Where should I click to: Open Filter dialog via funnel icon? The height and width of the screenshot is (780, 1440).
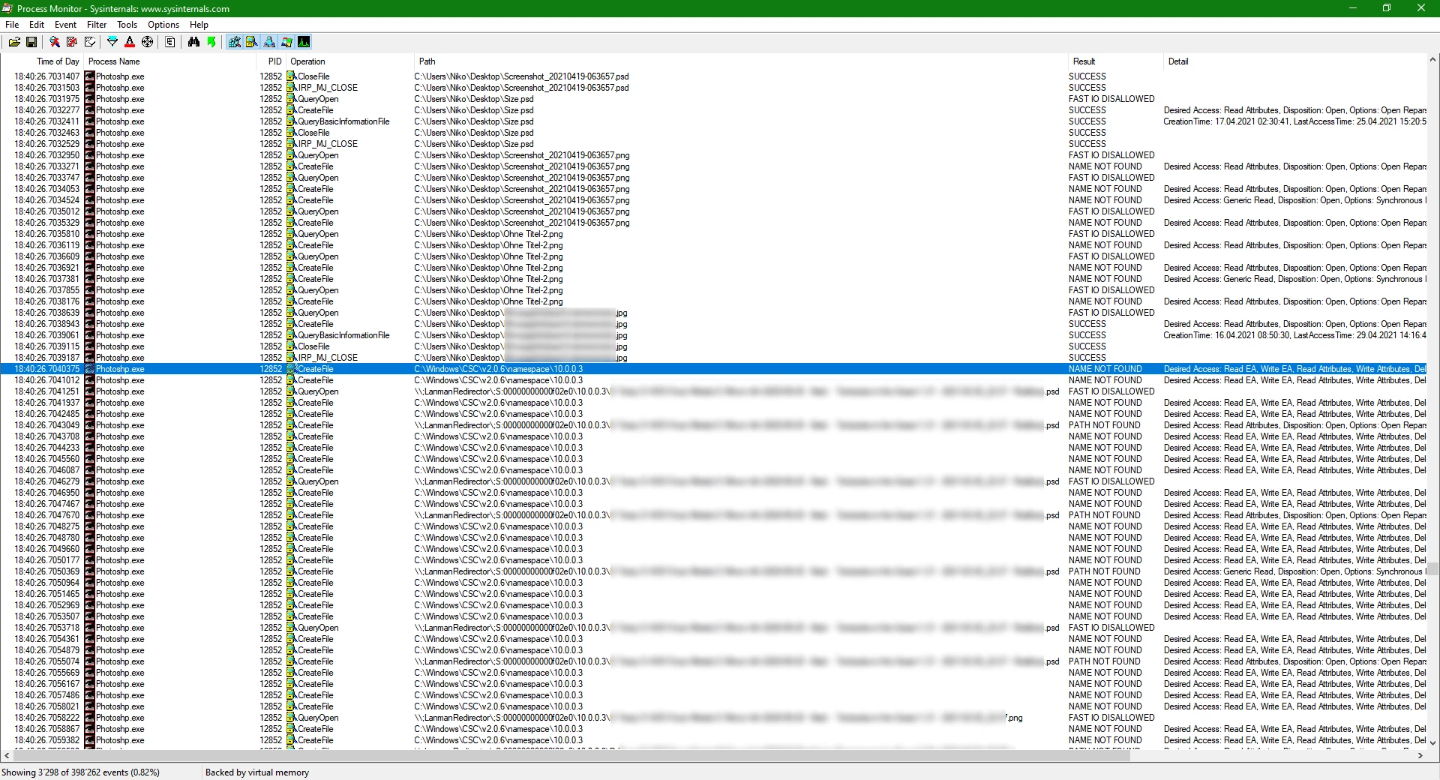point(112,42)
